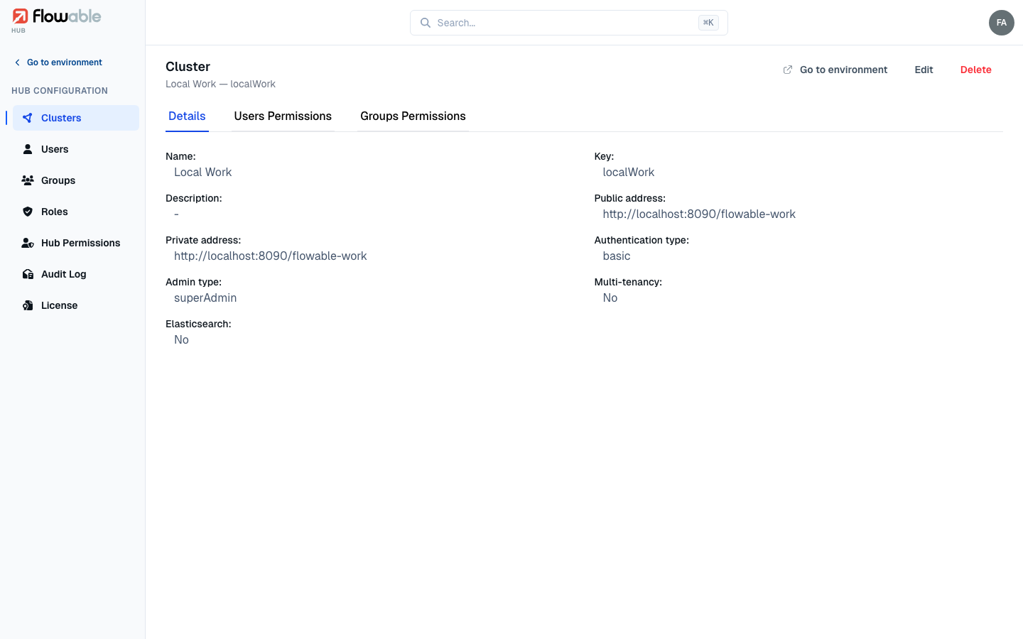Viewport: 1023px width, 639px height.
Task: Select Clusters in the sidebar menu
Action: tap(76, 118)
